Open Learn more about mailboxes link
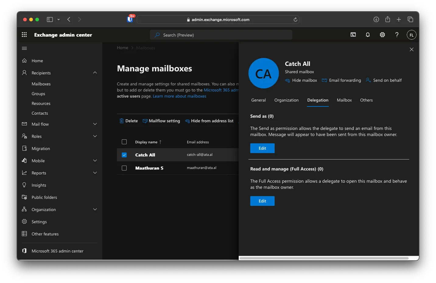 click(x=180, y=96)
